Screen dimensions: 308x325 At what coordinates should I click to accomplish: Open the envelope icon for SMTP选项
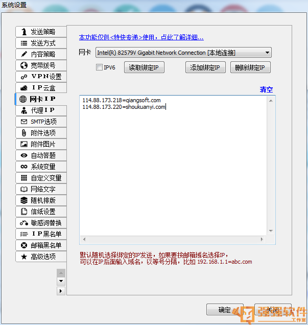tap(24, 122)
